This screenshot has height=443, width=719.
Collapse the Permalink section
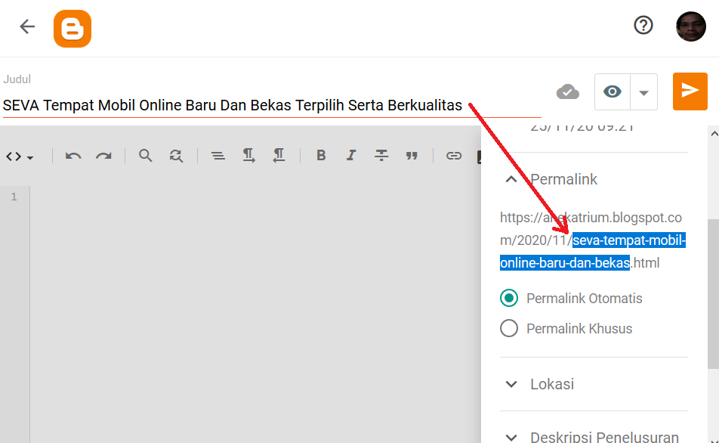point(511,179)
